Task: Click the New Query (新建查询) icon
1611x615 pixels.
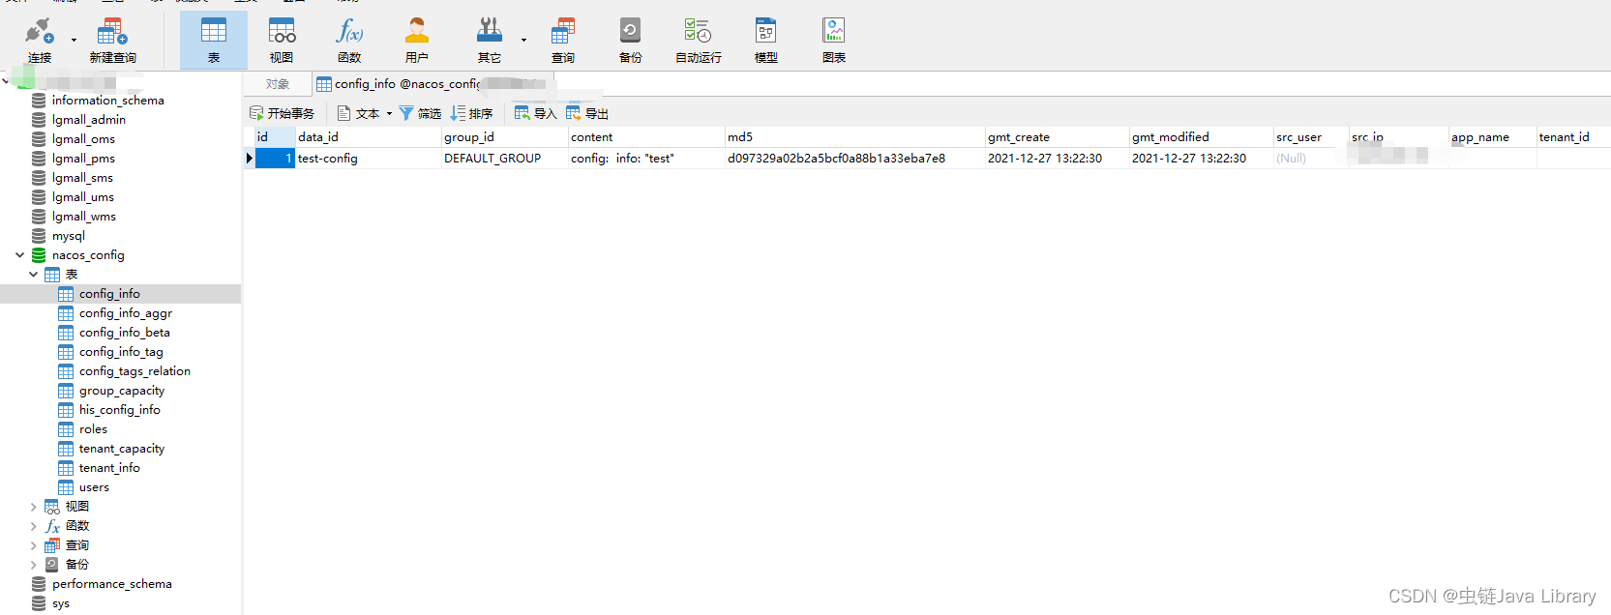Action: (112, 41)
